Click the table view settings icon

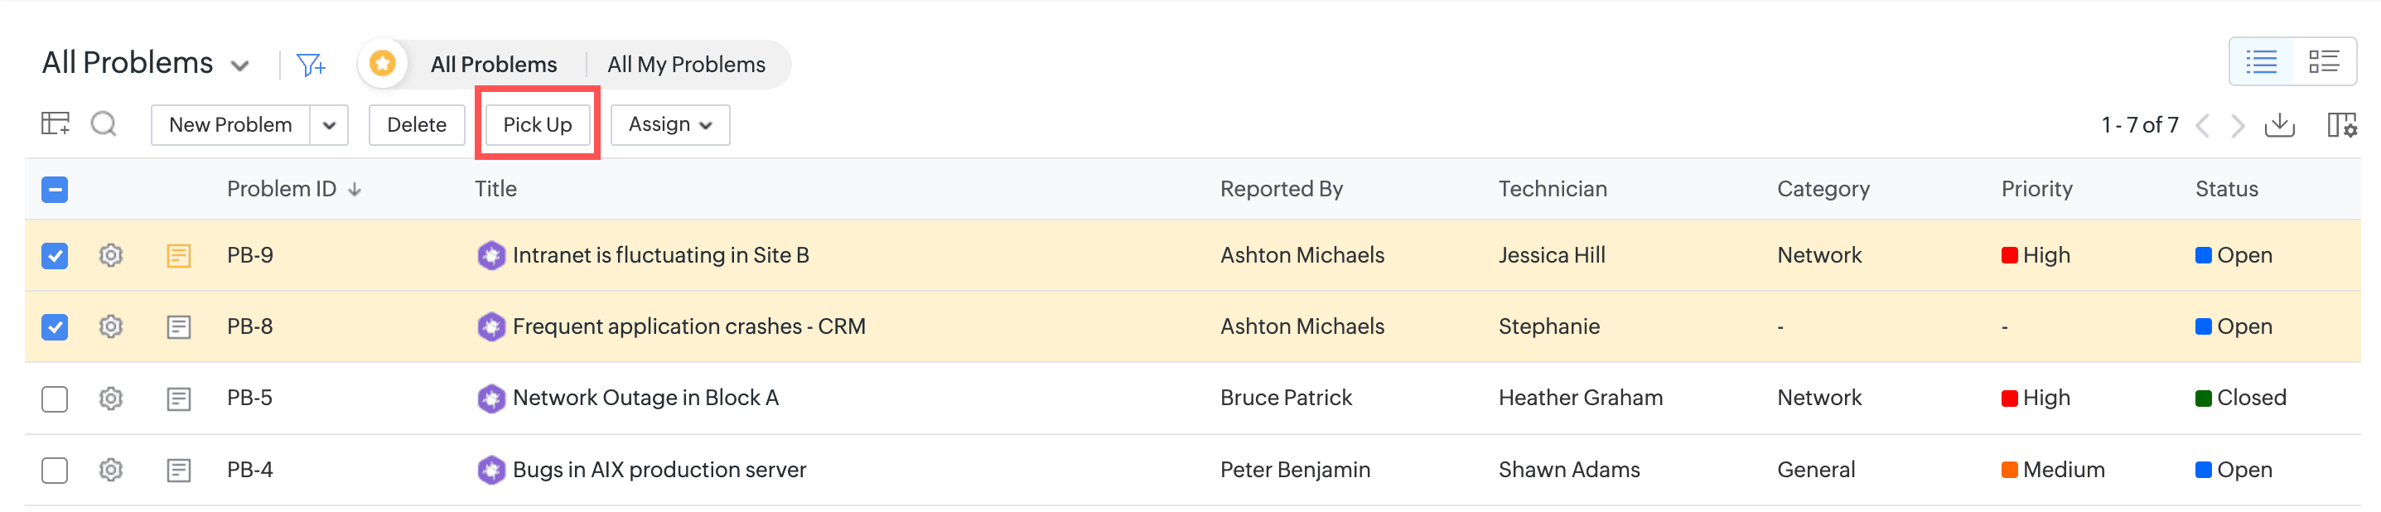coord(56,123)
